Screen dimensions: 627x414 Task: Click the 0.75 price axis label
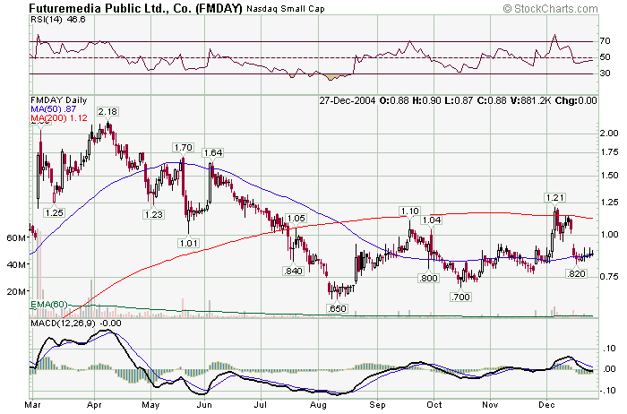coord(609,277)
